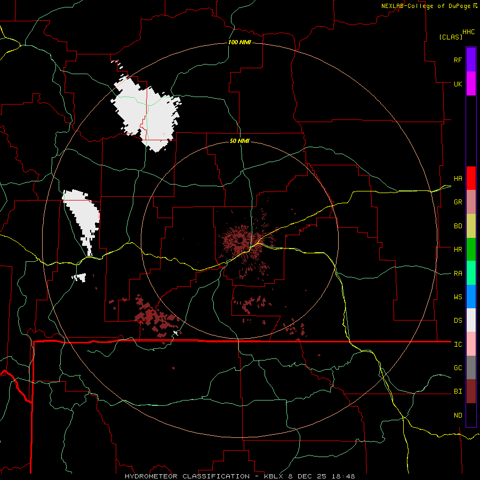The width and height of the screenshot is (480, 480).
Task: Click the HHC product code text
Action: 469,32
